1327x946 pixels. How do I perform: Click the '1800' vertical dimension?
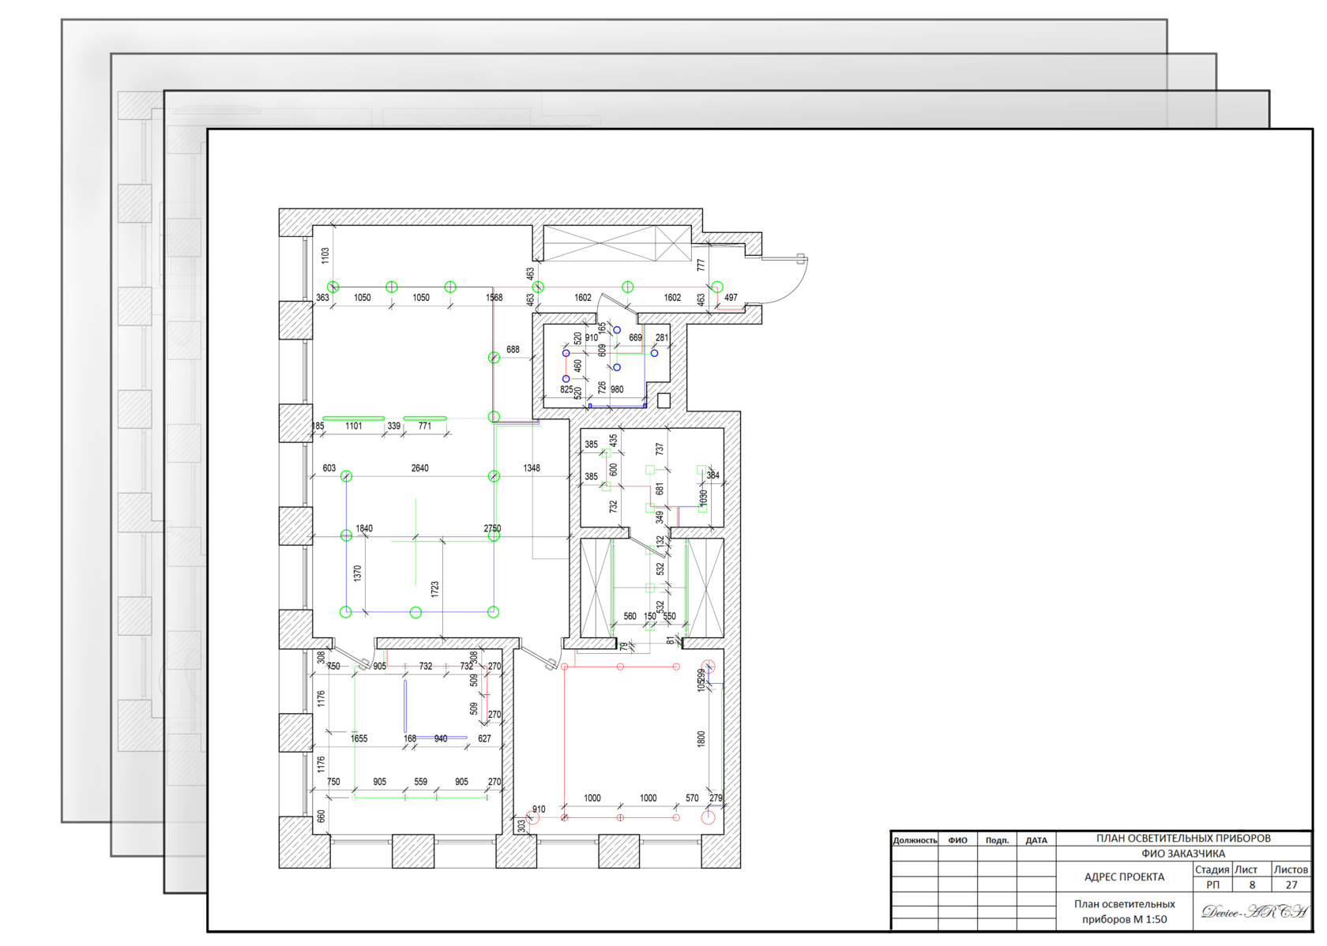[x=701, y=739]
